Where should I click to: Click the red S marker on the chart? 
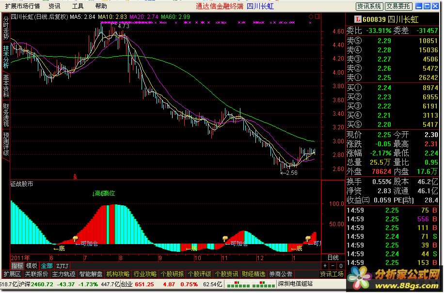(75, 177)
